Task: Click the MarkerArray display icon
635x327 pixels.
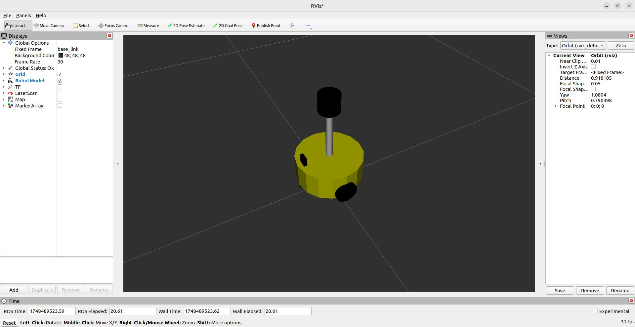Action: click(11, 105)
